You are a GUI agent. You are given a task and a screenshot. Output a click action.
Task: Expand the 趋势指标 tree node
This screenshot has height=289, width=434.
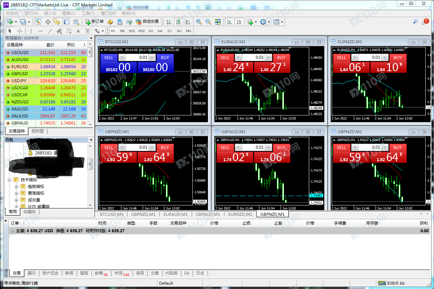(16, 187)
